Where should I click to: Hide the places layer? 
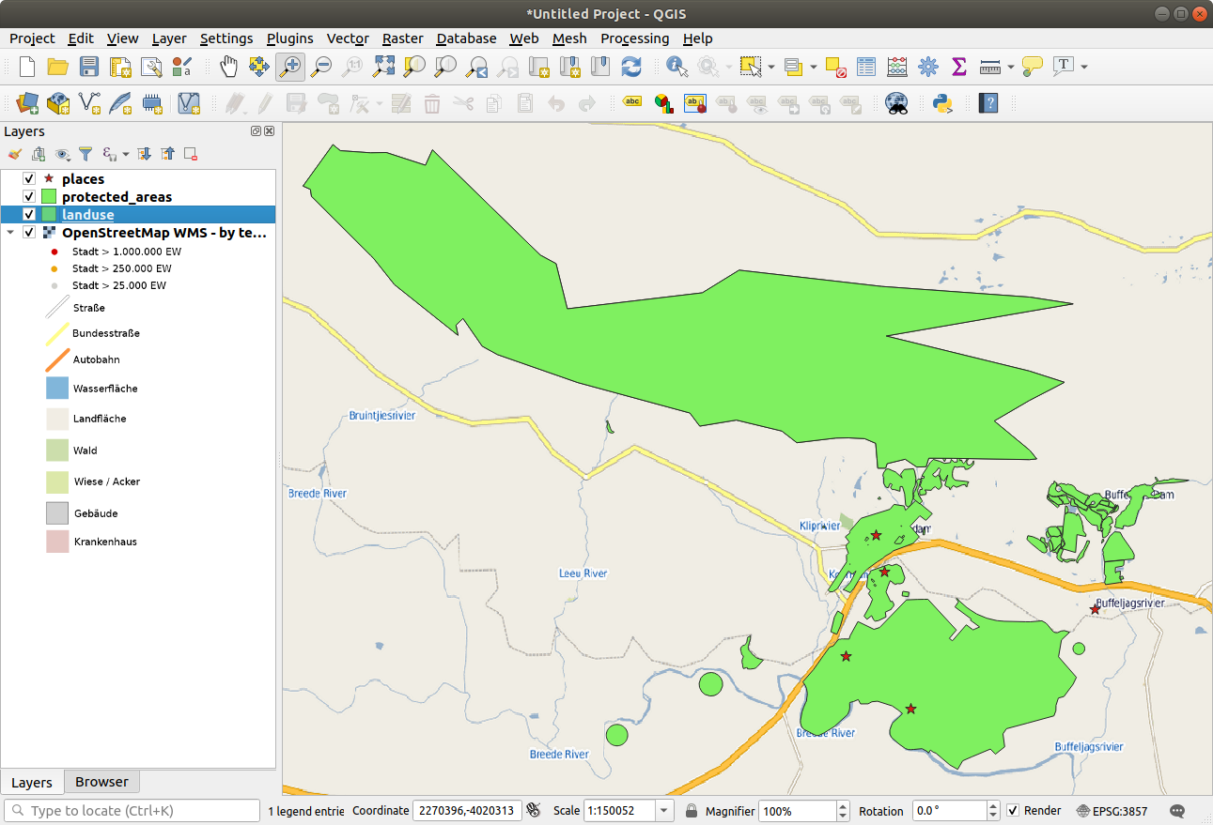[29, 178]
